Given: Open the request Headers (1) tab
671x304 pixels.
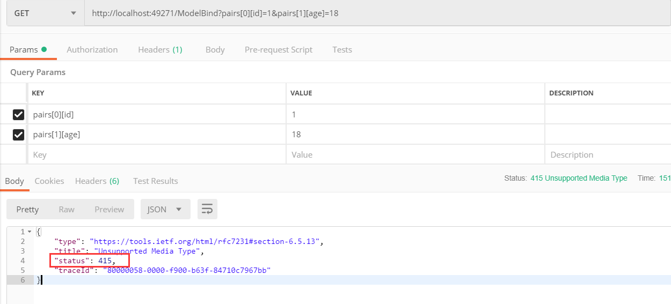Looking at the screenshot, I should tap(160, 49).
